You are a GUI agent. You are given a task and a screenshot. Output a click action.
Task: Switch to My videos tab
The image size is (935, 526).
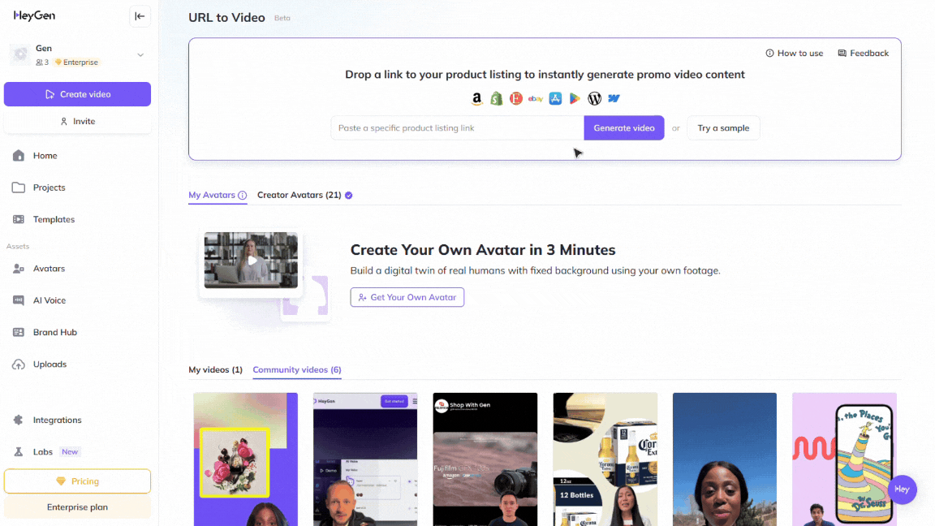point(215,370)
